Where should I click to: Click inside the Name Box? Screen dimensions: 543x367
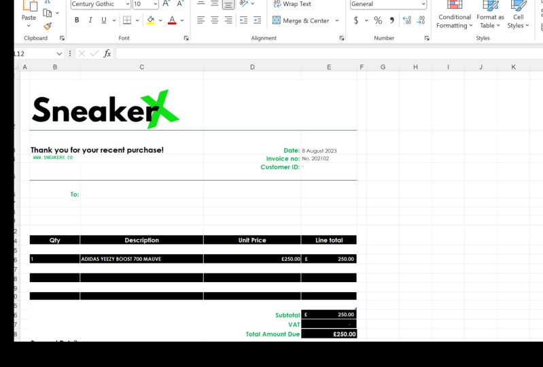point(34,54)
